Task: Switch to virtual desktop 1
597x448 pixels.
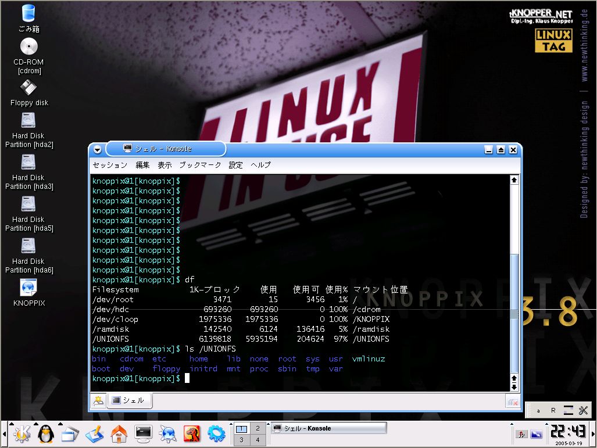Action: point(241,429)
